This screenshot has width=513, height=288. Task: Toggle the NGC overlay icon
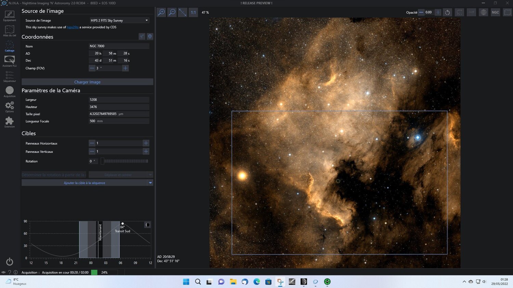495,12
